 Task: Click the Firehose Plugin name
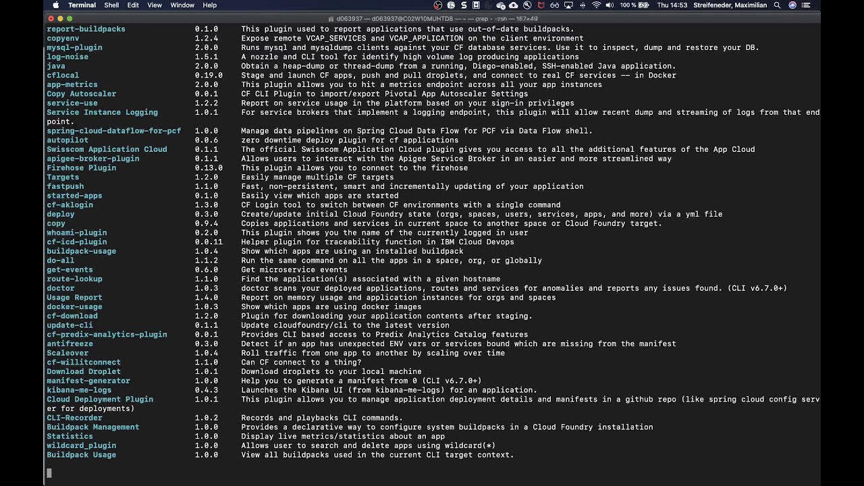click(81, 168)
